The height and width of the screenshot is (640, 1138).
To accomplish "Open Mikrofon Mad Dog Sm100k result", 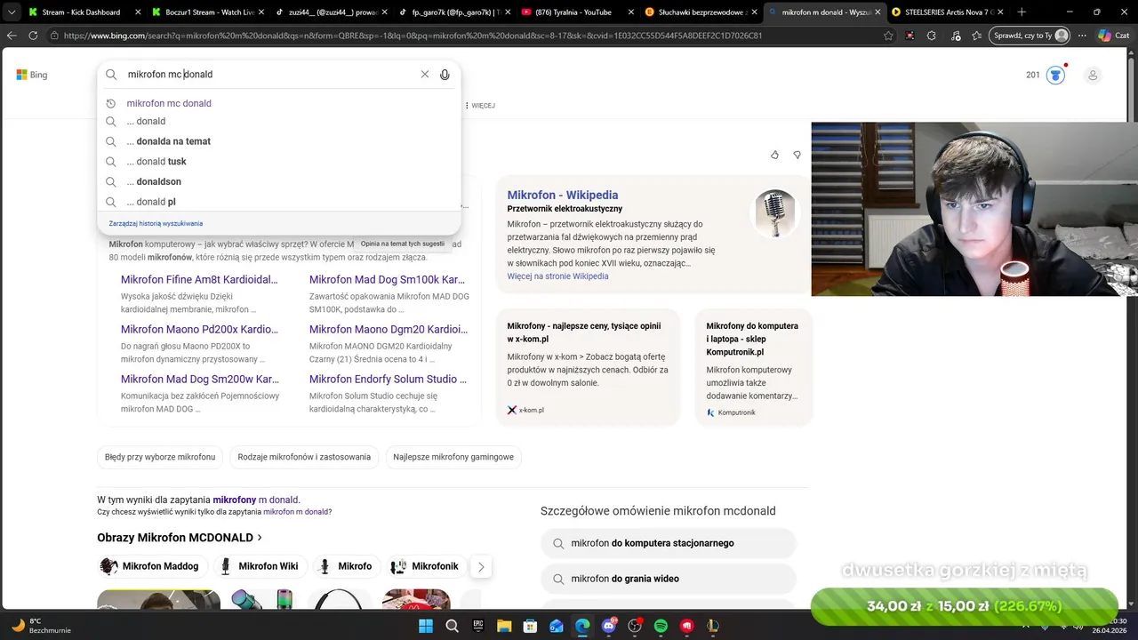I will click(x=388, y=279).
